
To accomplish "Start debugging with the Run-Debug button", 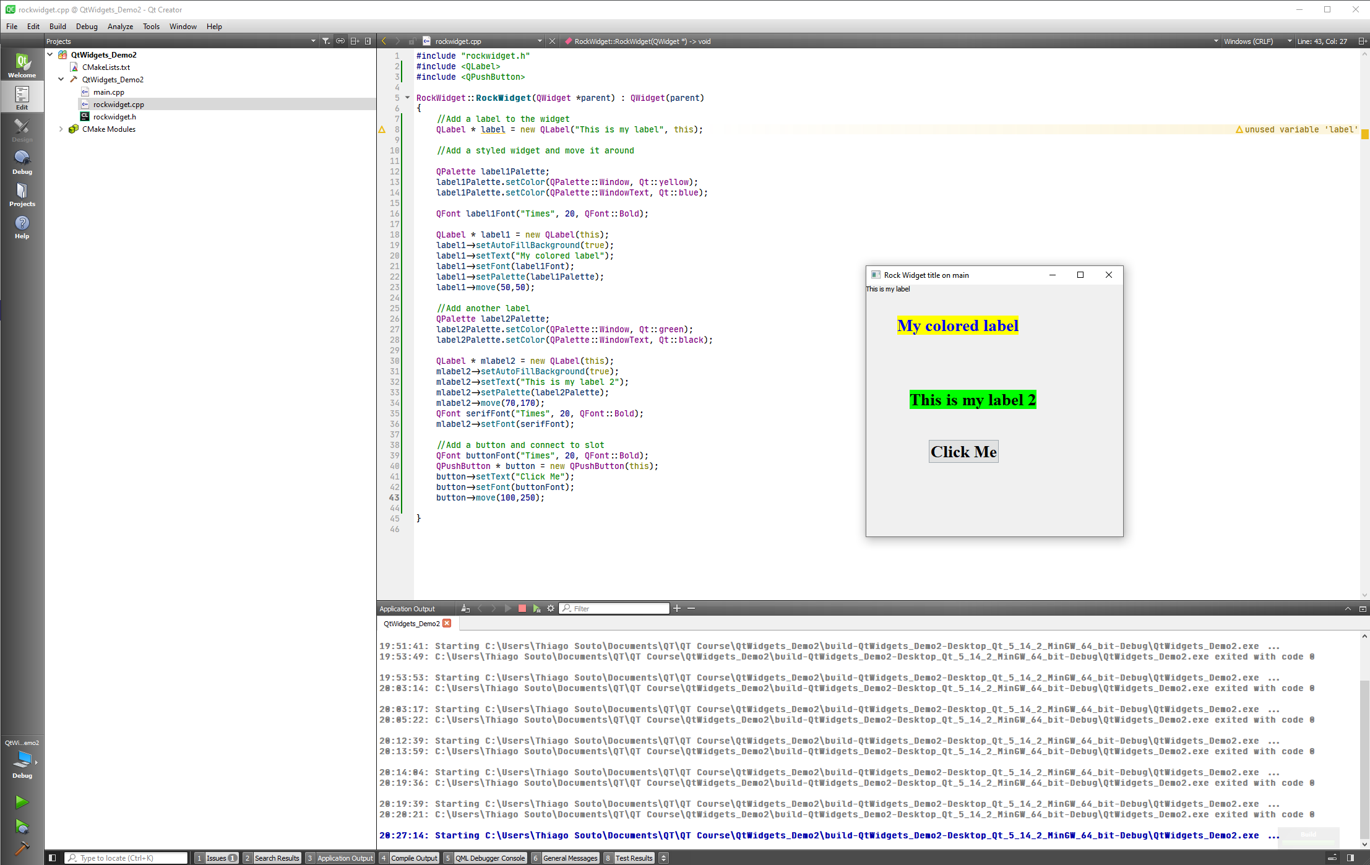I will (22, 826).
